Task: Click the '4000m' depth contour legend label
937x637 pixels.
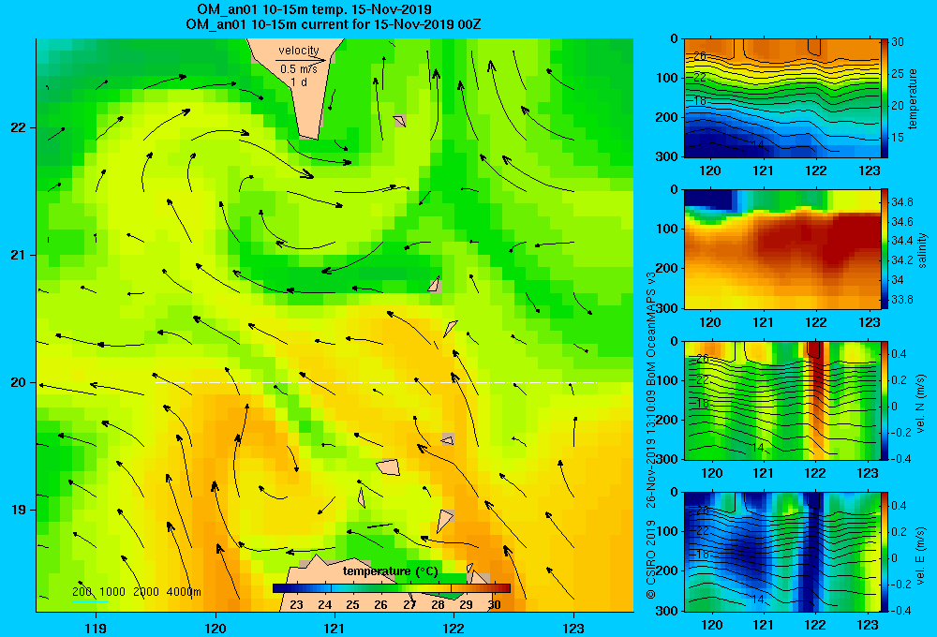Action: tap(184, 592)
